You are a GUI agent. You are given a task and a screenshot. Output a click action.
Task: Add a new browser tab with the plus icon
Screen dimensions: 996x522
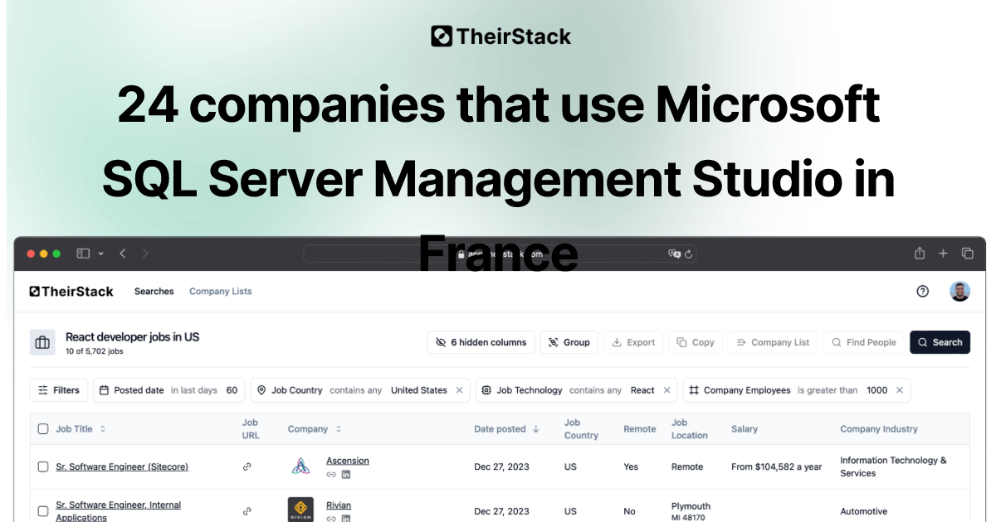click(x=943, y=254)
